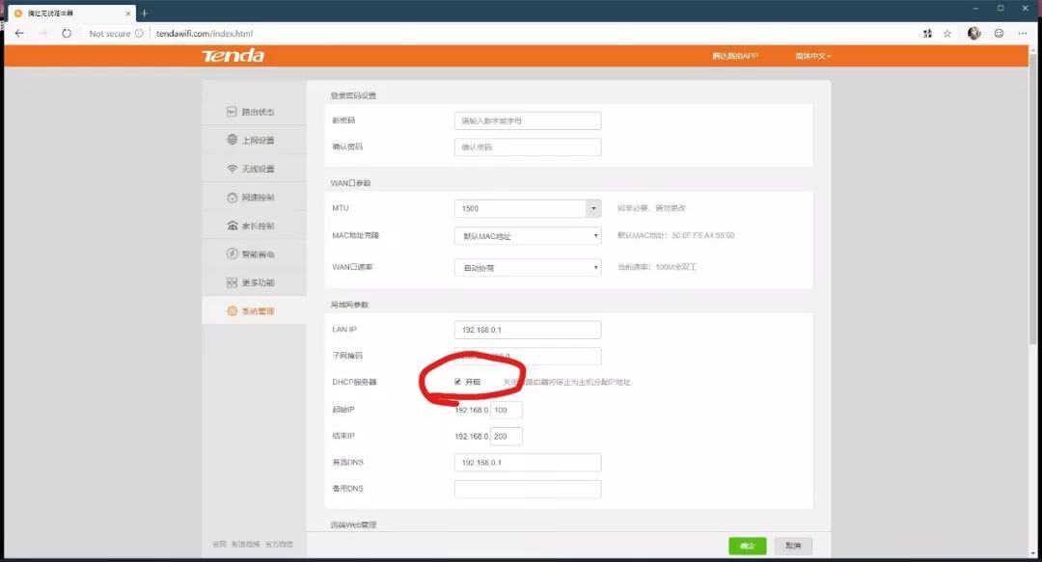The height and width of the screenshot is (562, 1042).
Task: Select the 家长控制 parental control icon
Action: pos(232,226)
